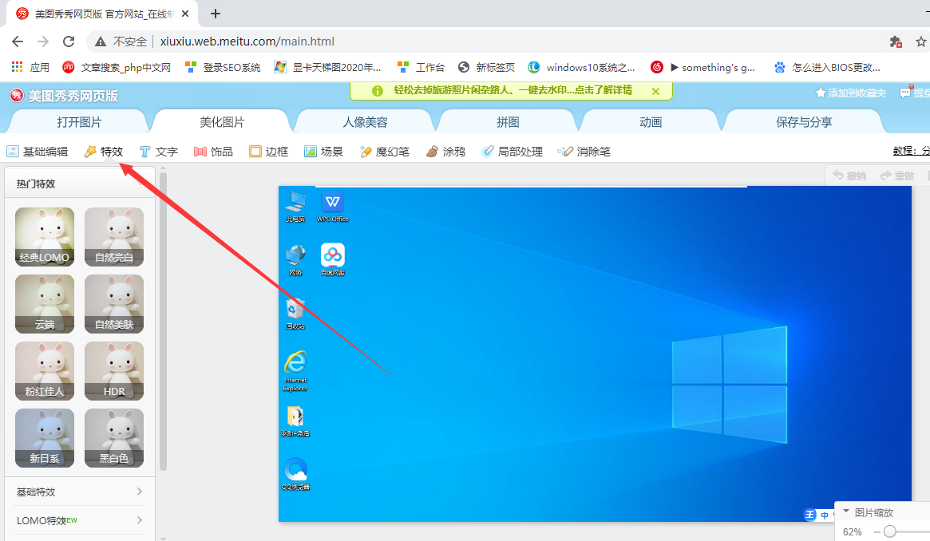
Task: Apply the HDR effect thumbnail
Action: point(114,370)
